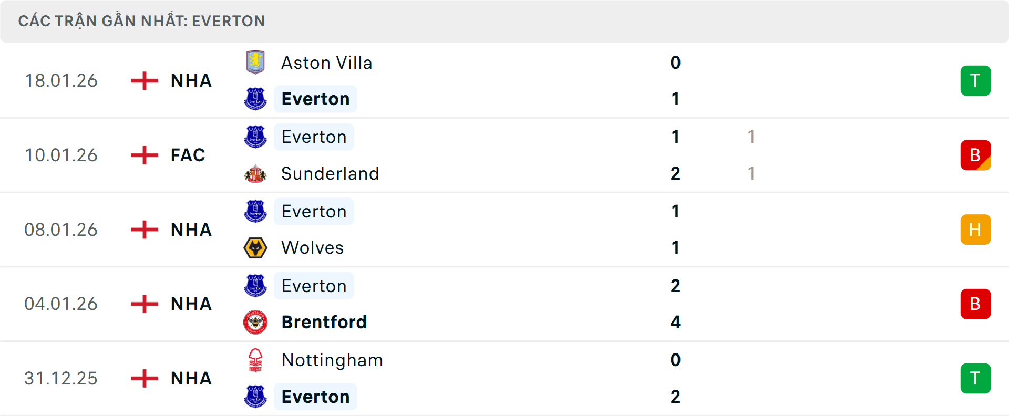Select the Wolves club crest
The image size is (1009, 416).
[256, 247]
